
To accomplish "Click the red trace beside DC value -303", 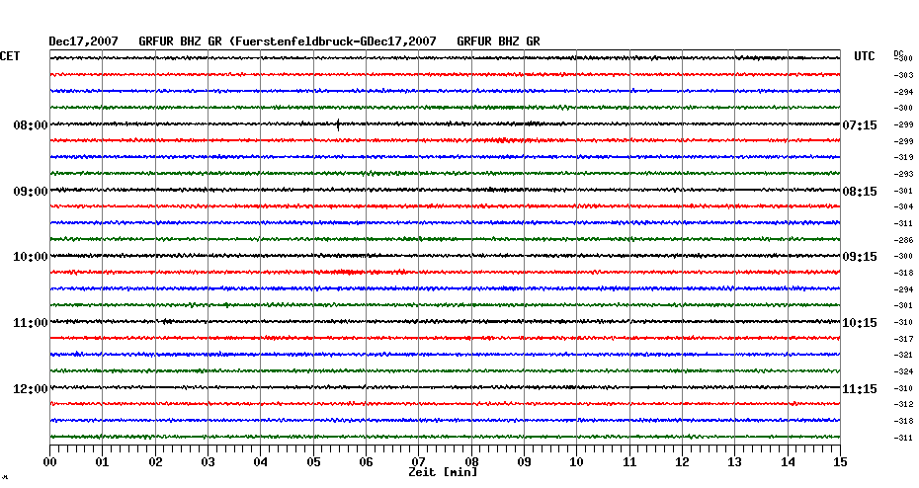I will click(445, 74).
